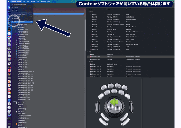
Task: Collapse the Buttons section
Action: (x=88, y=12)
